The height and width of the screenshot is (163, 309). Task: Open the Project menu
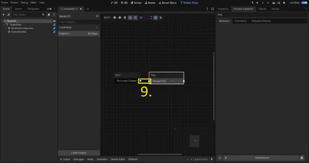tap(14, 3)
